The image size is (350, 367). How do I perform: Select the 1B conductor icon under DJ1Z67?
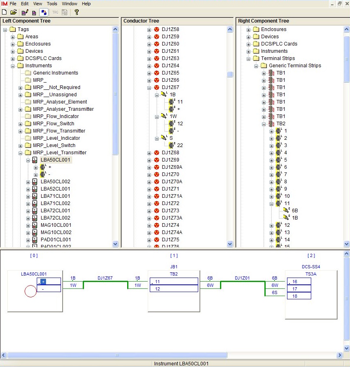pos(164,94)
